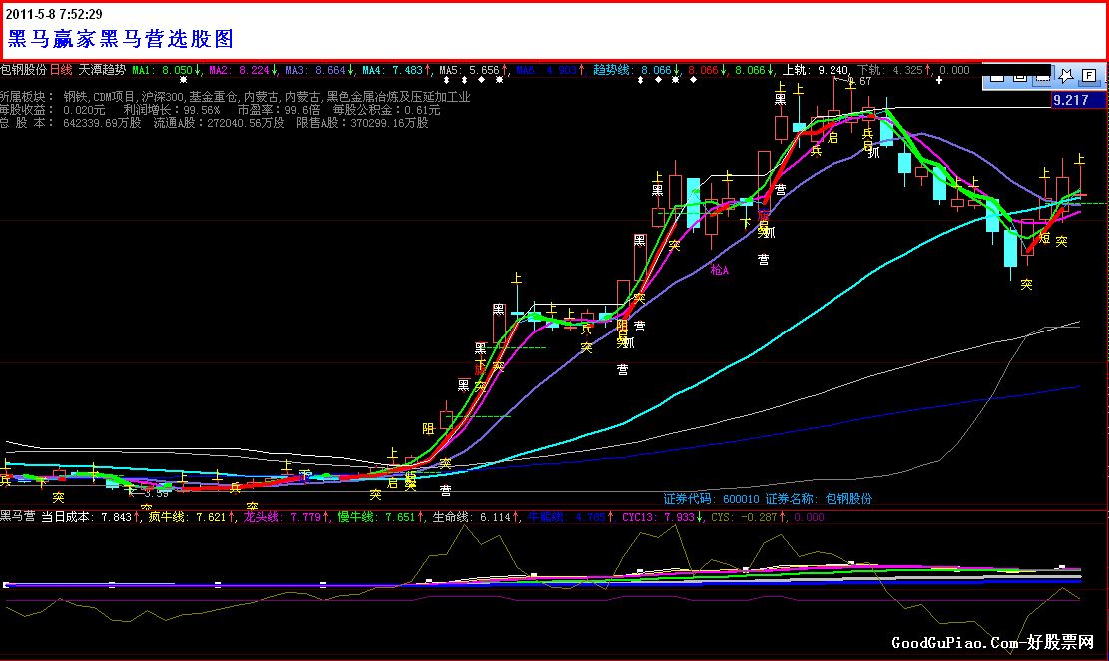Open the 黑马营 sub-indicator name
The width and height of the screenshot is (1109, 661).
pos(18,516)
